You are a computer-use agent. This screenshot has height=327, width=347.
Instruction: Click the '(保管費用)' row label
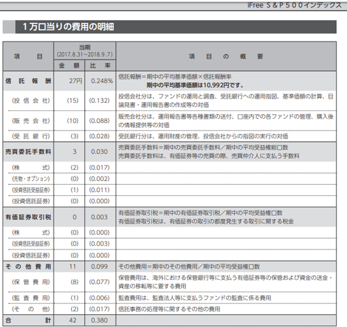(31, 282)
